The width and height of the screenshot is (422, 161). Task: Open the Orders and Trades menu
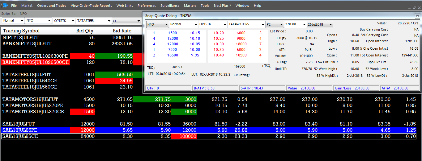[x=52, y=6]
